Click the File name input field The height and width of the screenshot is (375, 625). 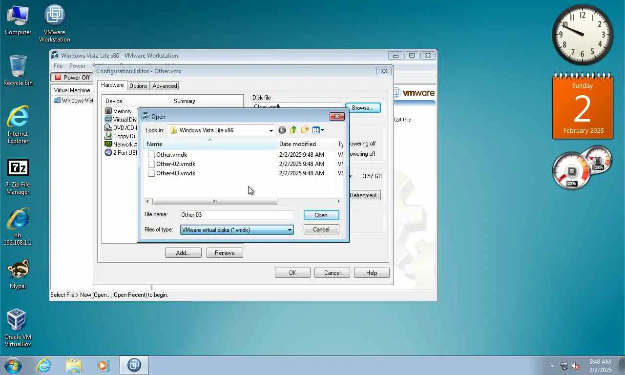pyautogui.click(x=237, y=215)
